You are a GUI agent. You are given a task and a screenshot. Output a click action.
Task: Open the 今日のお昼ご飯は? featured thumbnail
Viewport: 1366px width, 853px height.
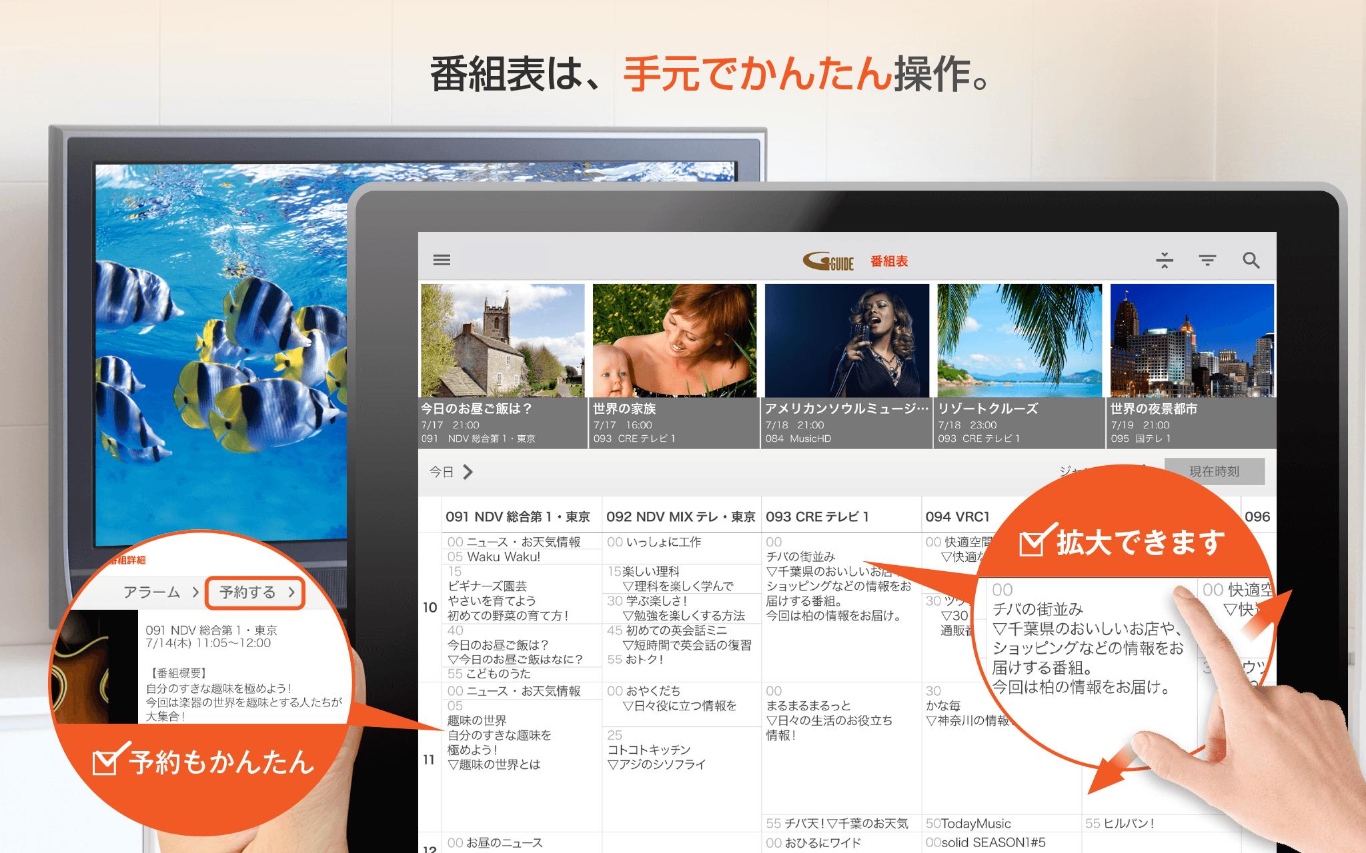point(503,366)
